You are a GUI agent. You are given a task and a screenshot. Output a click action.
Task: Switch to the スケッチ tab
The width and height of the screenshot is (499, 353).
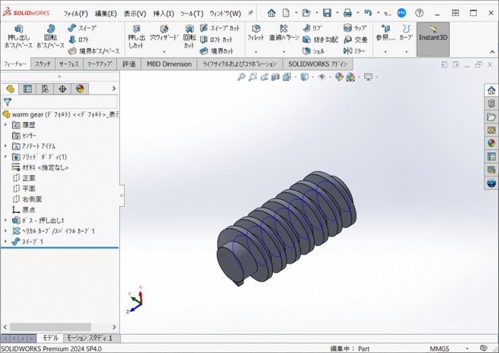(x=42, y=64)
